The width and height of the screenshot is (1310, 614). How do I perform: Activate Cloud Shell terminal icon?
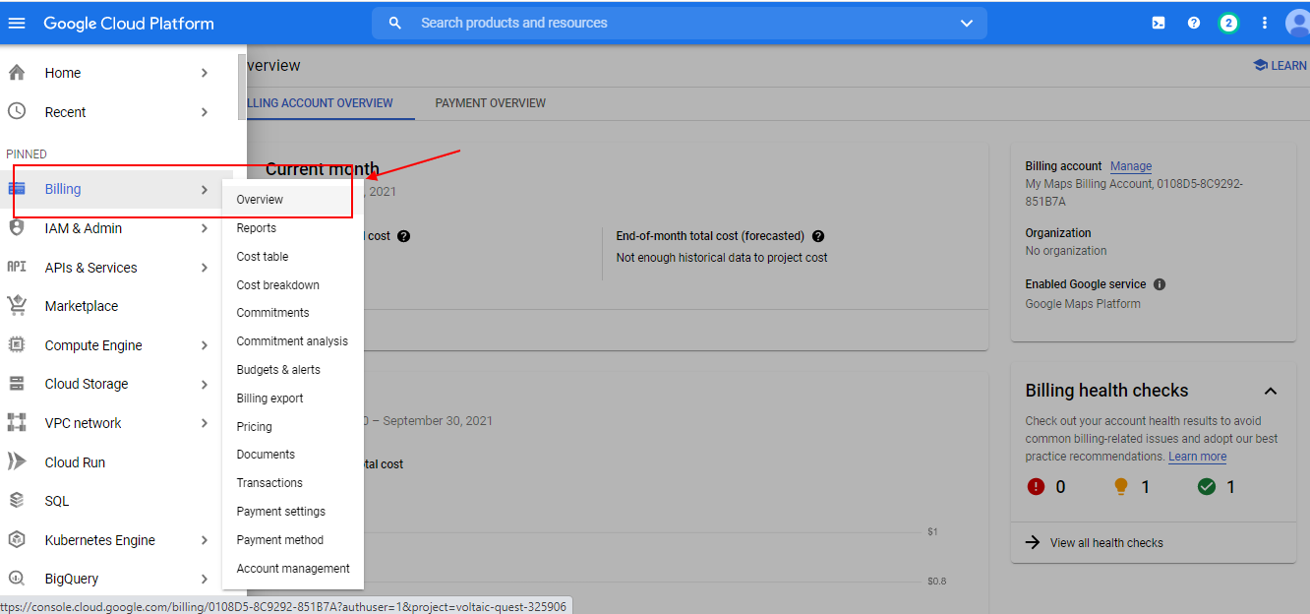click(x=1159, y=23)
